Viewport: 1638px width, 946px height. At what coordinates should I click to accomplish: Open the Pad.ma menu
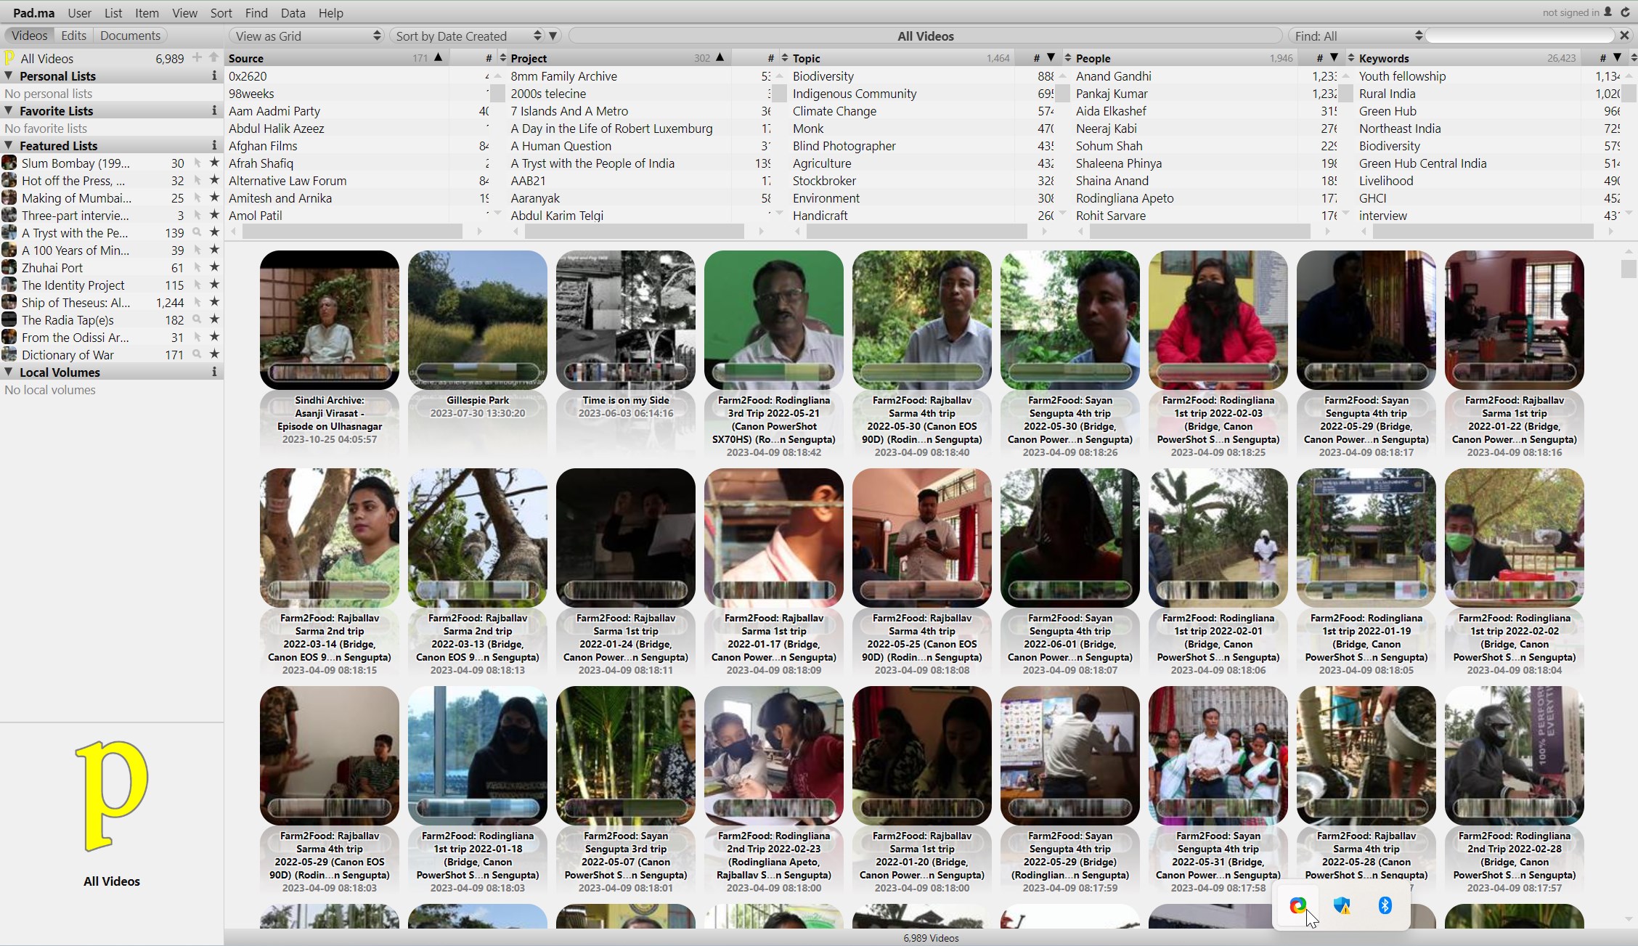coord(33,13)
